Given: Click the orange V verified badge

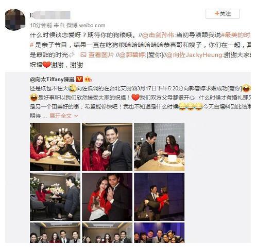Looking at the screenshot, I should (79, 79).
